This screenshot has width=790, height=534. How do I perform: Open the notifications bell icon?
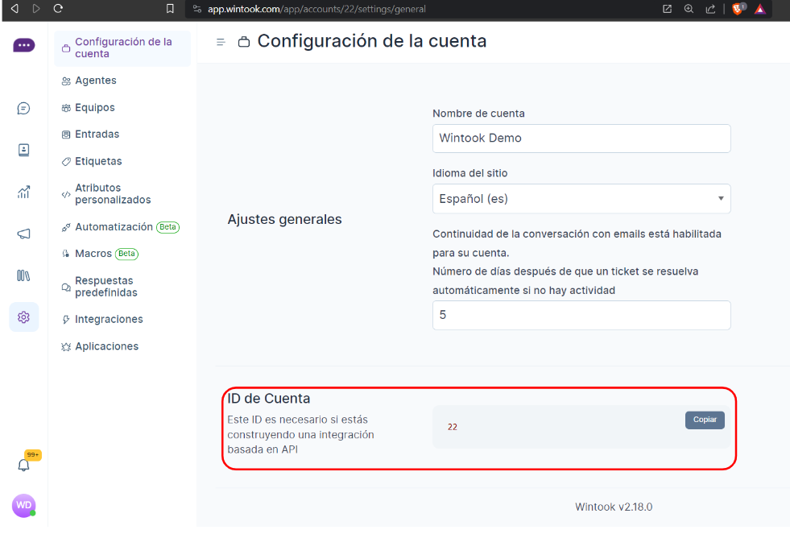(x=23, y=465)
